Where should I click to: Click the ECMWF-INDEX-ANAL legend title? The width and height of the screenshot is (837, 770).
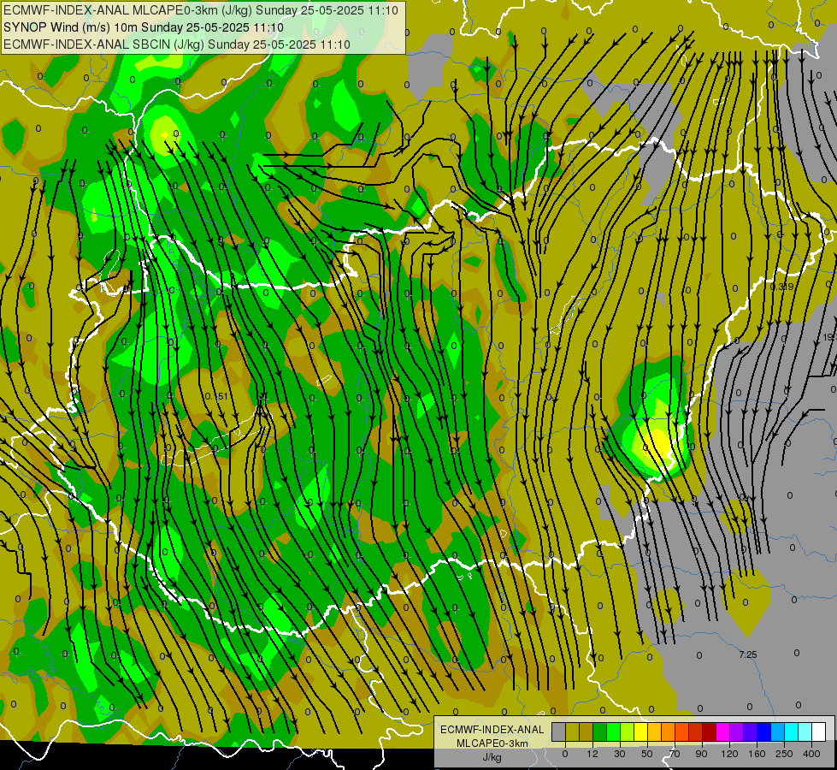click(492, 730)
